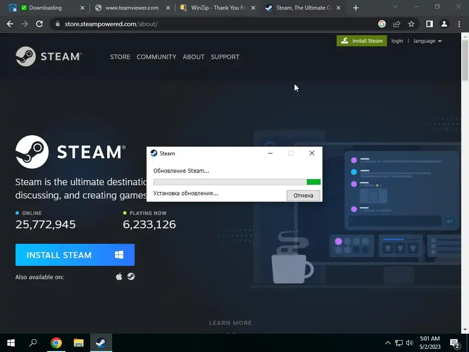Click the 'Also available on:' text
The height and width of the screenshot is (352, 469).
pos(39,277)
